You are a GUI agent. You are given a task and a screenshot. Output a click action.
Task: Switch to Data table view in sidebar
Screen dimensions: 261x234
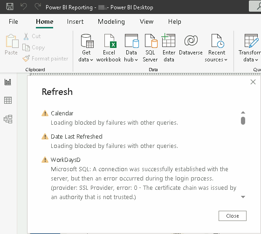point(8,100)
